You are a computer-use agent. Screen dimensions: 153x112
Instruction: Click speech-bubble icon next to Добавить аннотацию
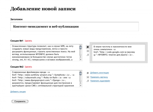pyautogui.click(x=88, y=73)
